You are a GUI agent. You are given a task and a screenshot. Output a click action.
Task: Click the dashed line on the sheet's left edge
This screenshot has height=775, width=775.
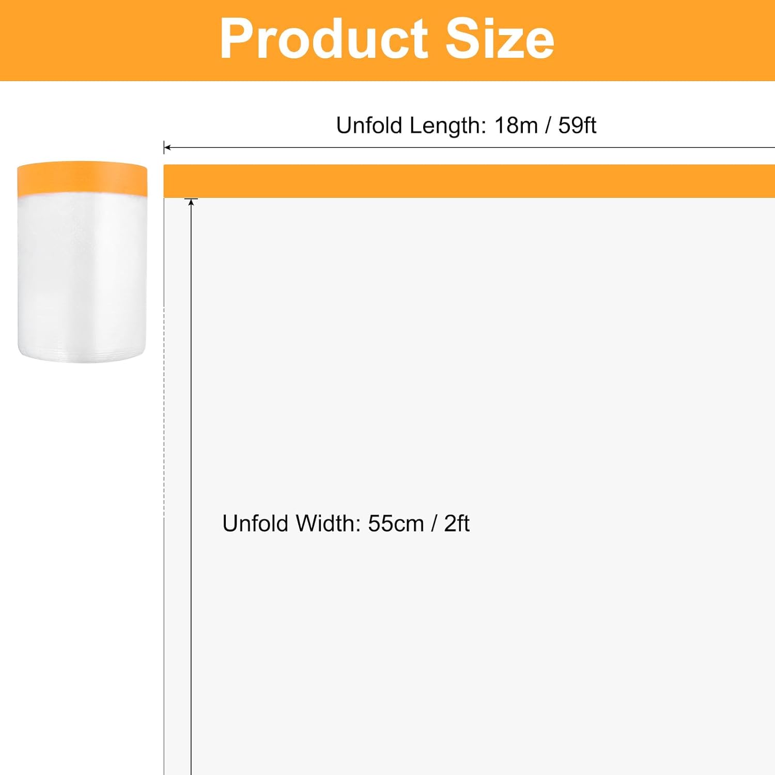click(x=164, y=413)
